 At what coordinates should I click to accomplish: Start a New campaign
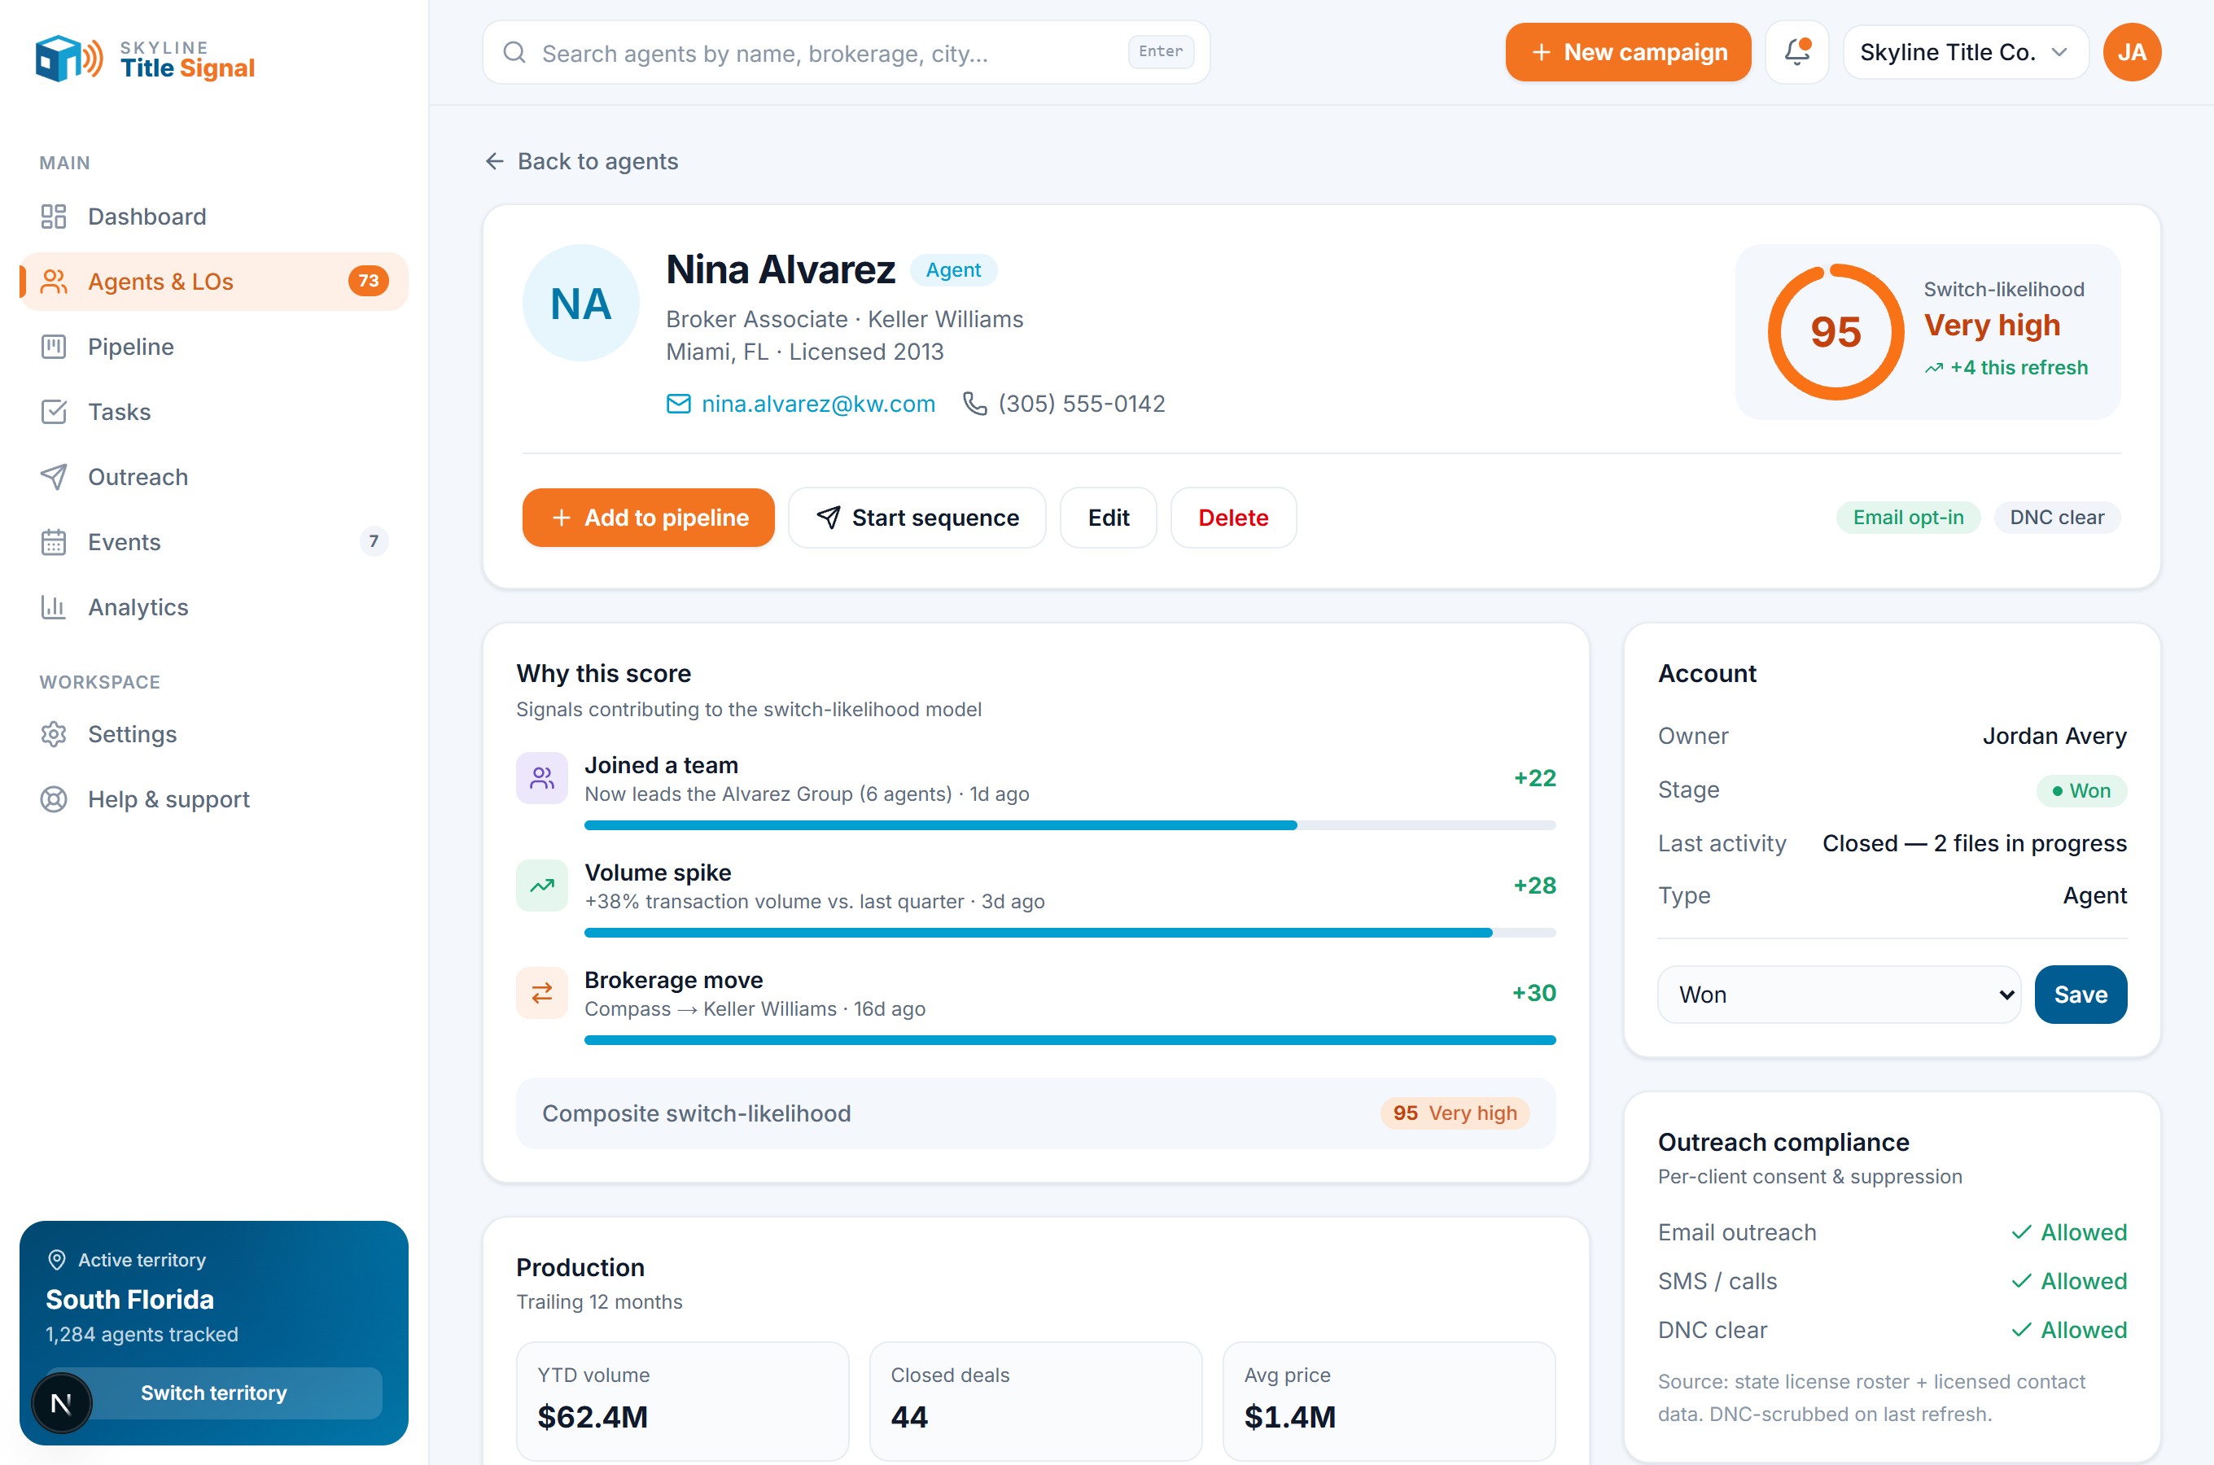[1627, 52]
